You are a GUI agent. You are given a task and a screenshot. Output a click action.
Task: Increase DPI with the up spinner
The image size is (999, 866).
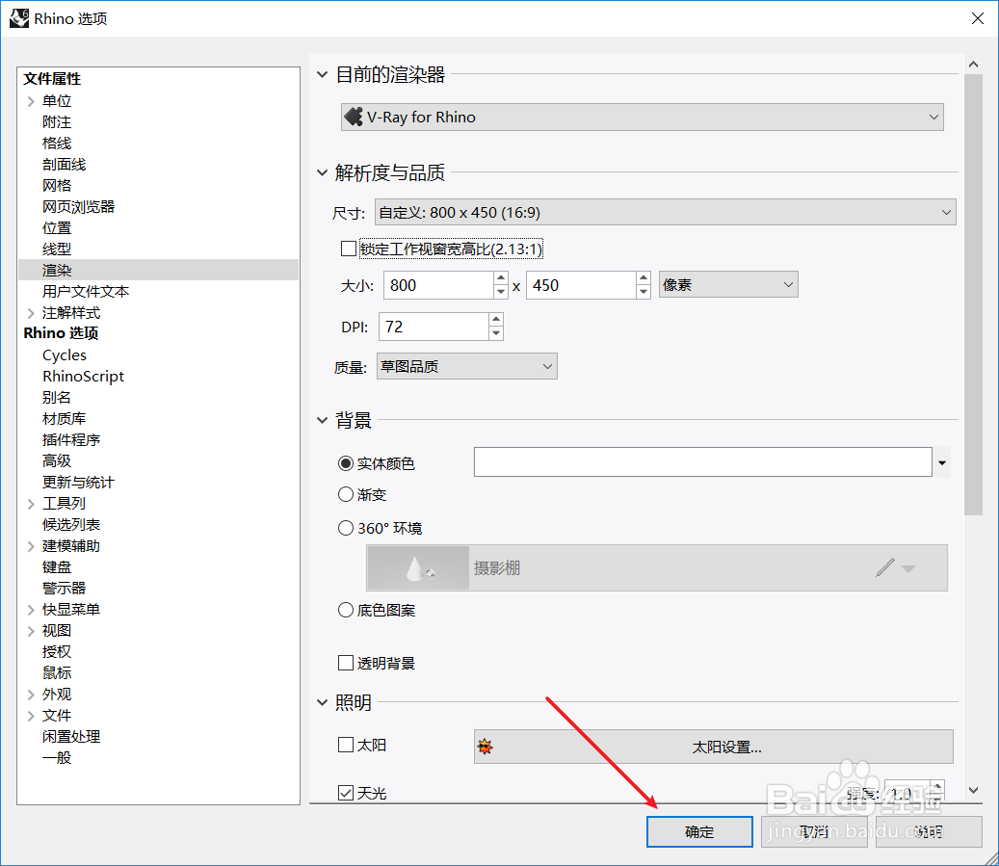(x=496, y=319)
